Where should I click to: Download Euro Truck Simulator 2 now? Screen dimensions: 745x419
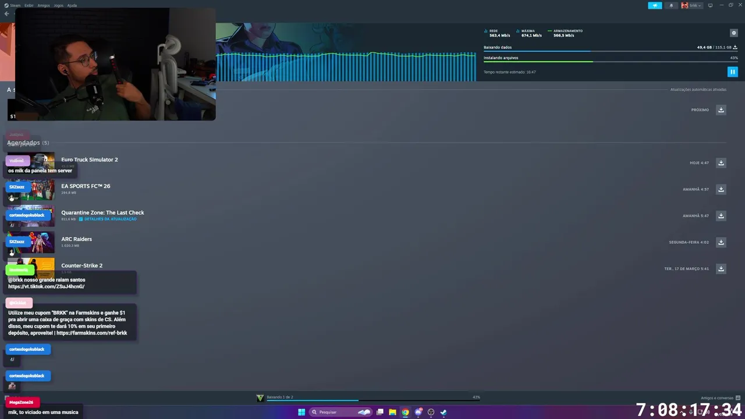coord(721,163)
